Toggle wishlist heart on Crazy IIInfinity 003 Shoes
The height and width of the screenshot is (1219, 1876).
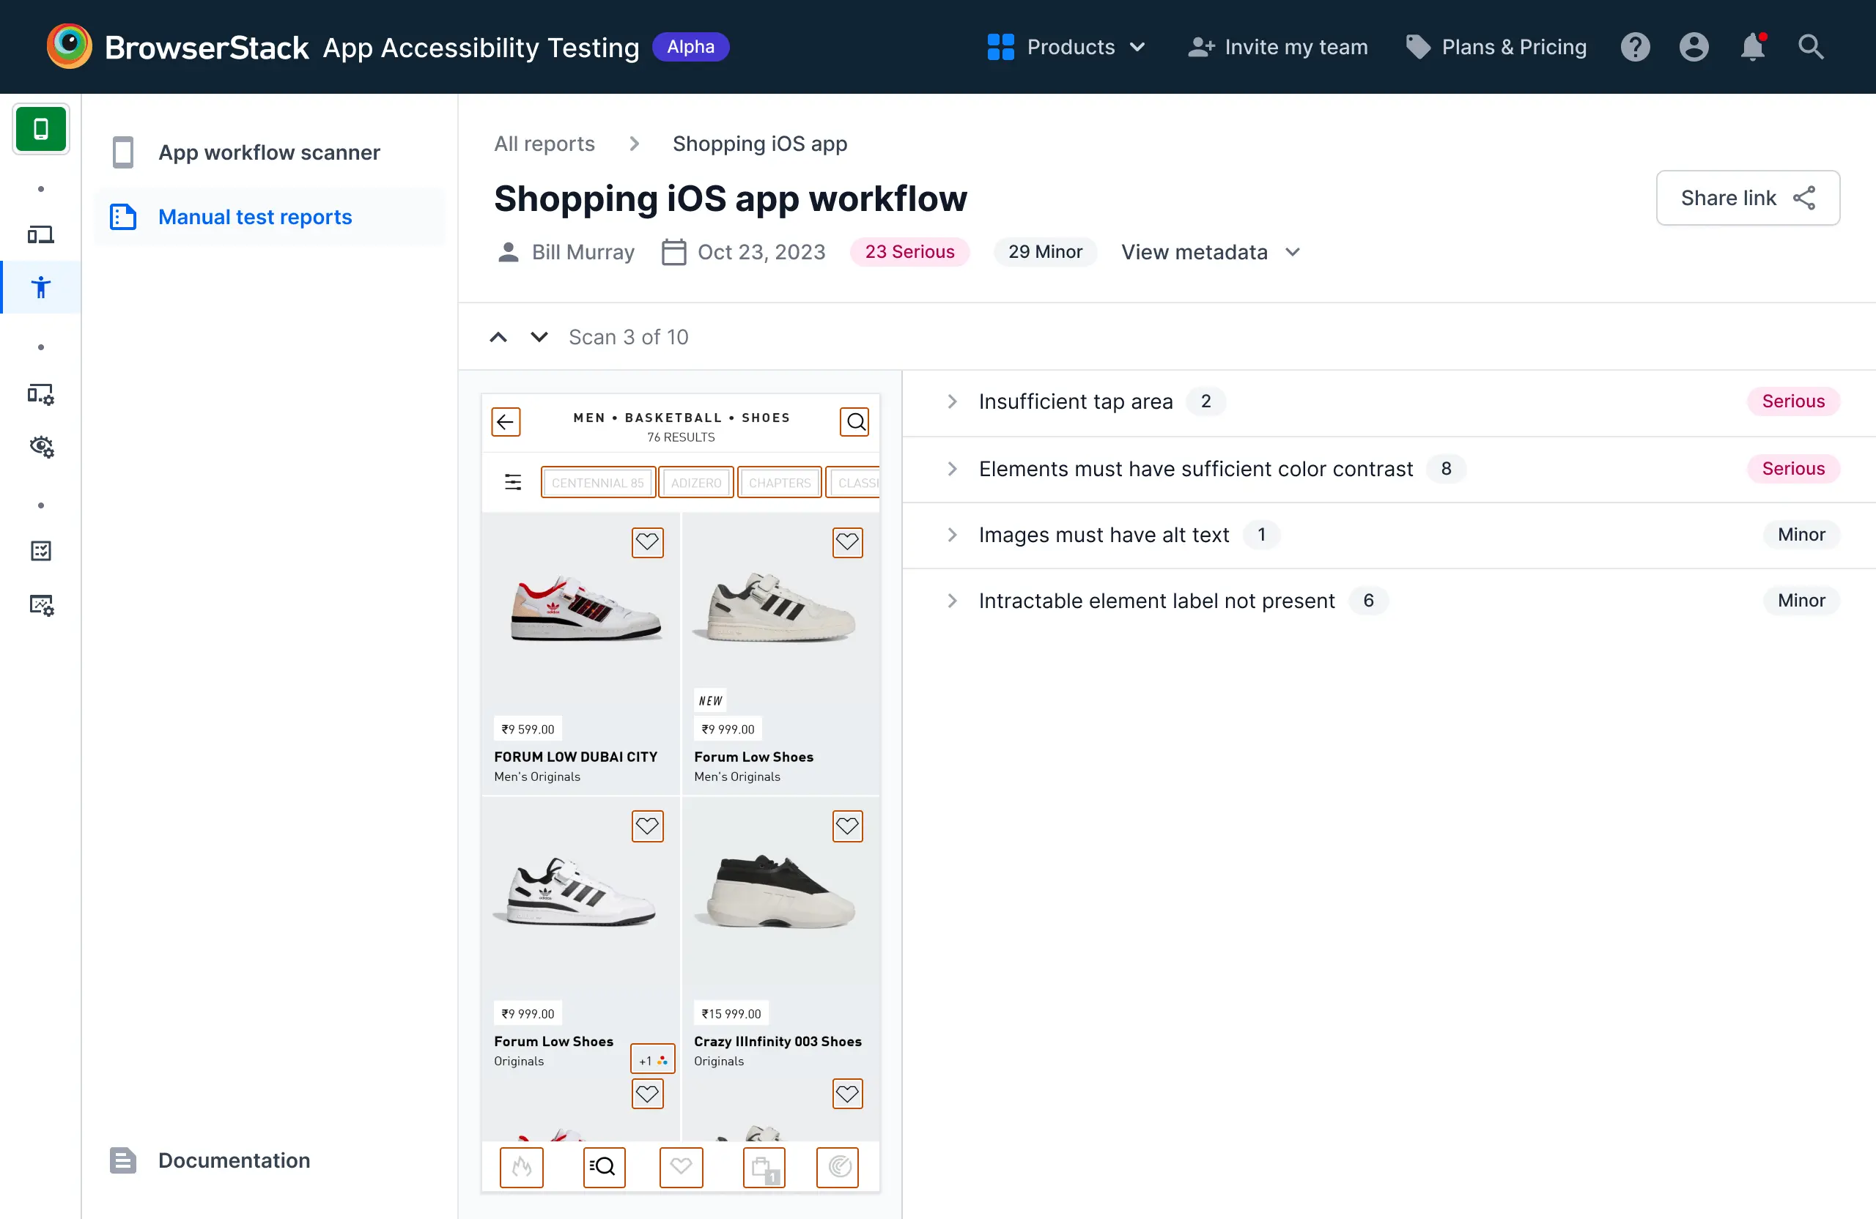(847, 826)
